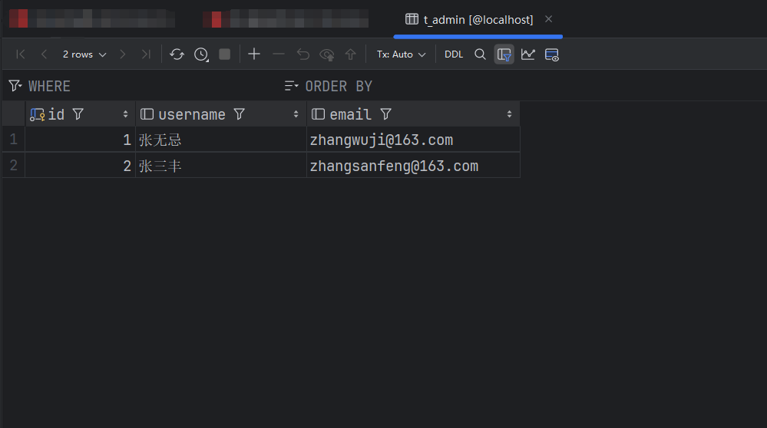The width and height of the screenshot is (767, 428).
Task: Toggle sort arrows on the id column
Action: point(125,114)
